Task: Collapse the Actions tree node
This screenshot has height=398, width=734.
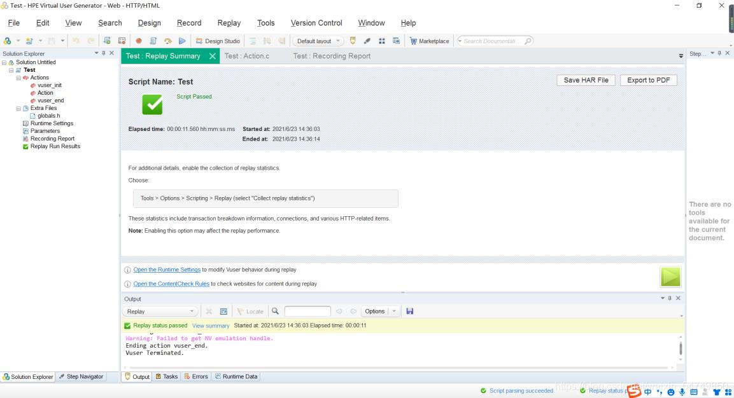Action: click(19, 78)
